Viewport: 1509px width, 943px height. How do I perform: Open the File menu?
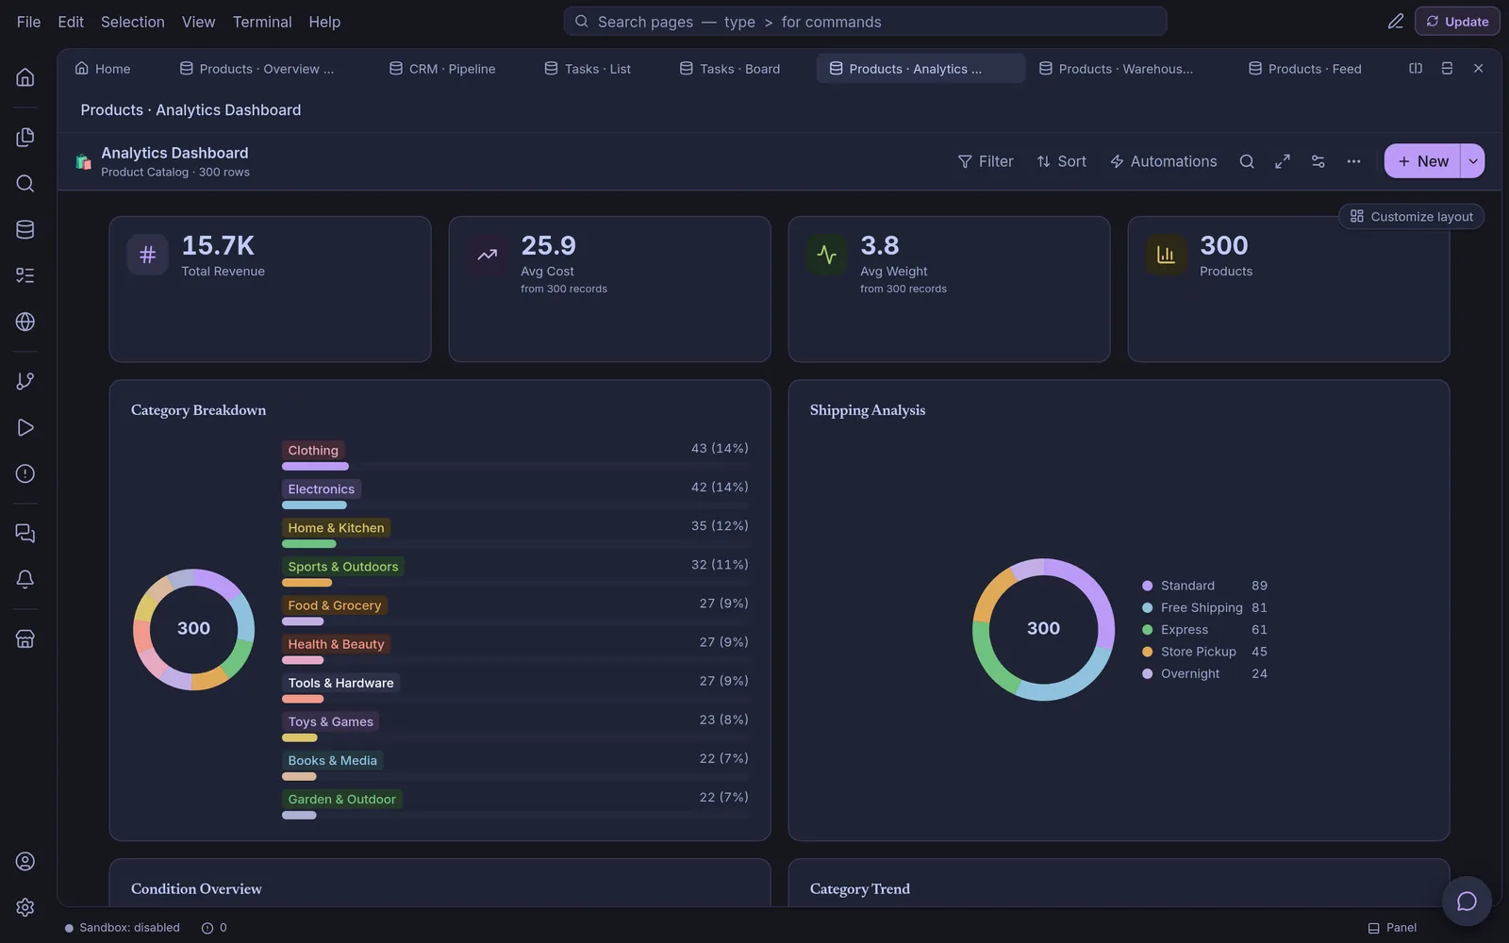pos(28,22)
